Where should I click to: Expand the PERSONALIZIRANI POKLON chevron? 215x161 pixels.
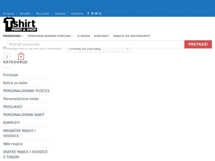coord(72,36)
